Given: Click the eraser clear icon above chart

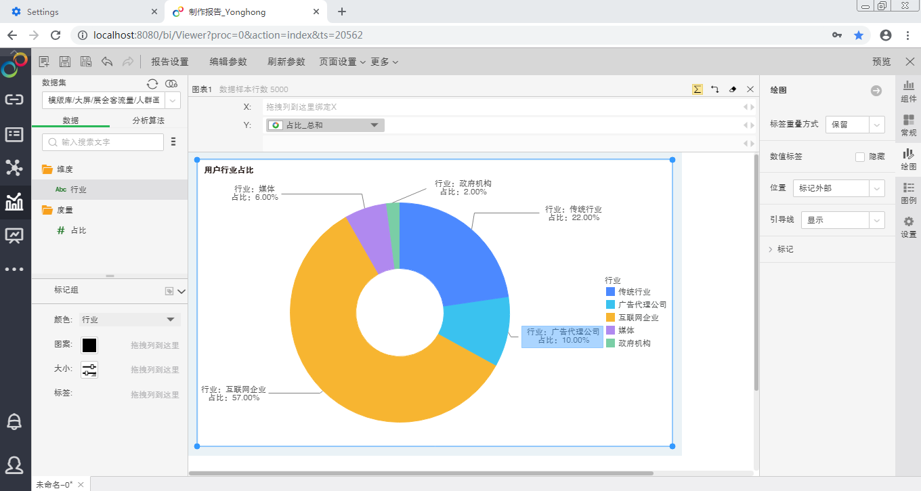Looking at the screenshot, I should pyautogui.click(x=733, y=89).
